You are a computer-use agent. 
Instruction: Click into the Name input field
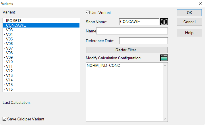132,31
